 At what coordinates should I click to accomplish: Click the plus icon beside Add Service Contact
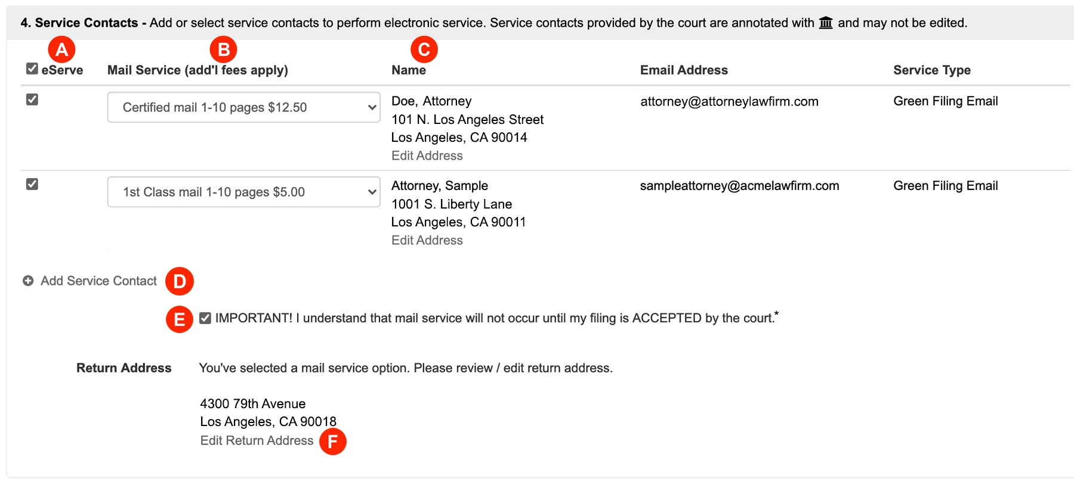coord(27,280)
